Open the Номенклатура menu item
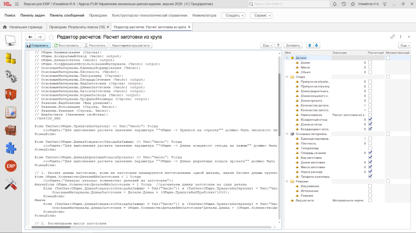The image size is (416, 233). point(204,15)
